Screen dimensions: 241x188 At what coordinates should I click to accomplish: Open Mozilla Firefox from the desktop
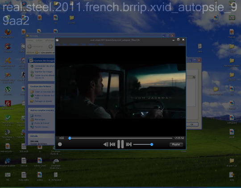coord(8,33)
